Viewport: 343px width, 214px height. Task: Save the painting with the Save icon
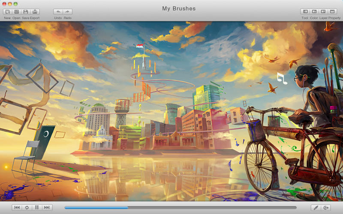pos(26,12)
